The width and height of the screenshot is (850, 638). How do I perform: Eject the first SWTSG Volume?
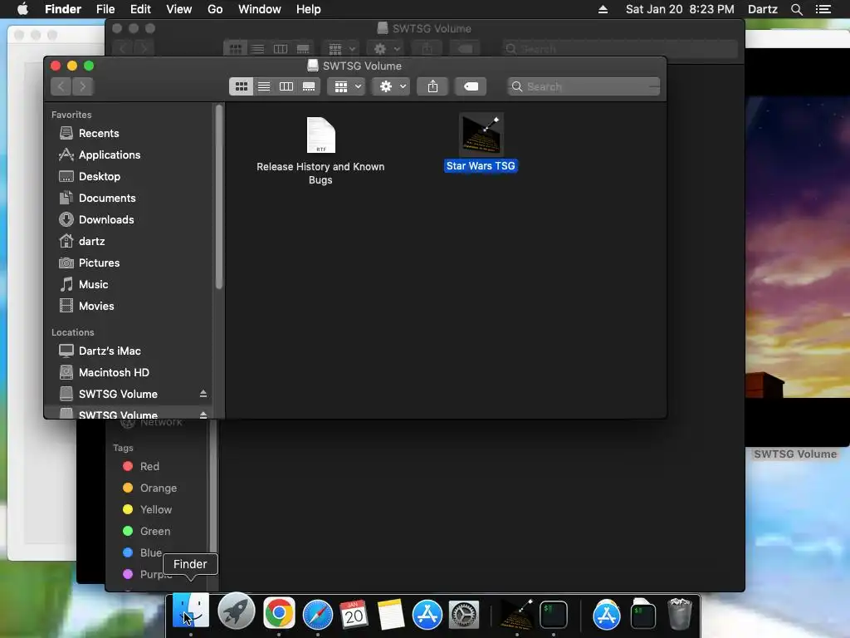(203, 394)
